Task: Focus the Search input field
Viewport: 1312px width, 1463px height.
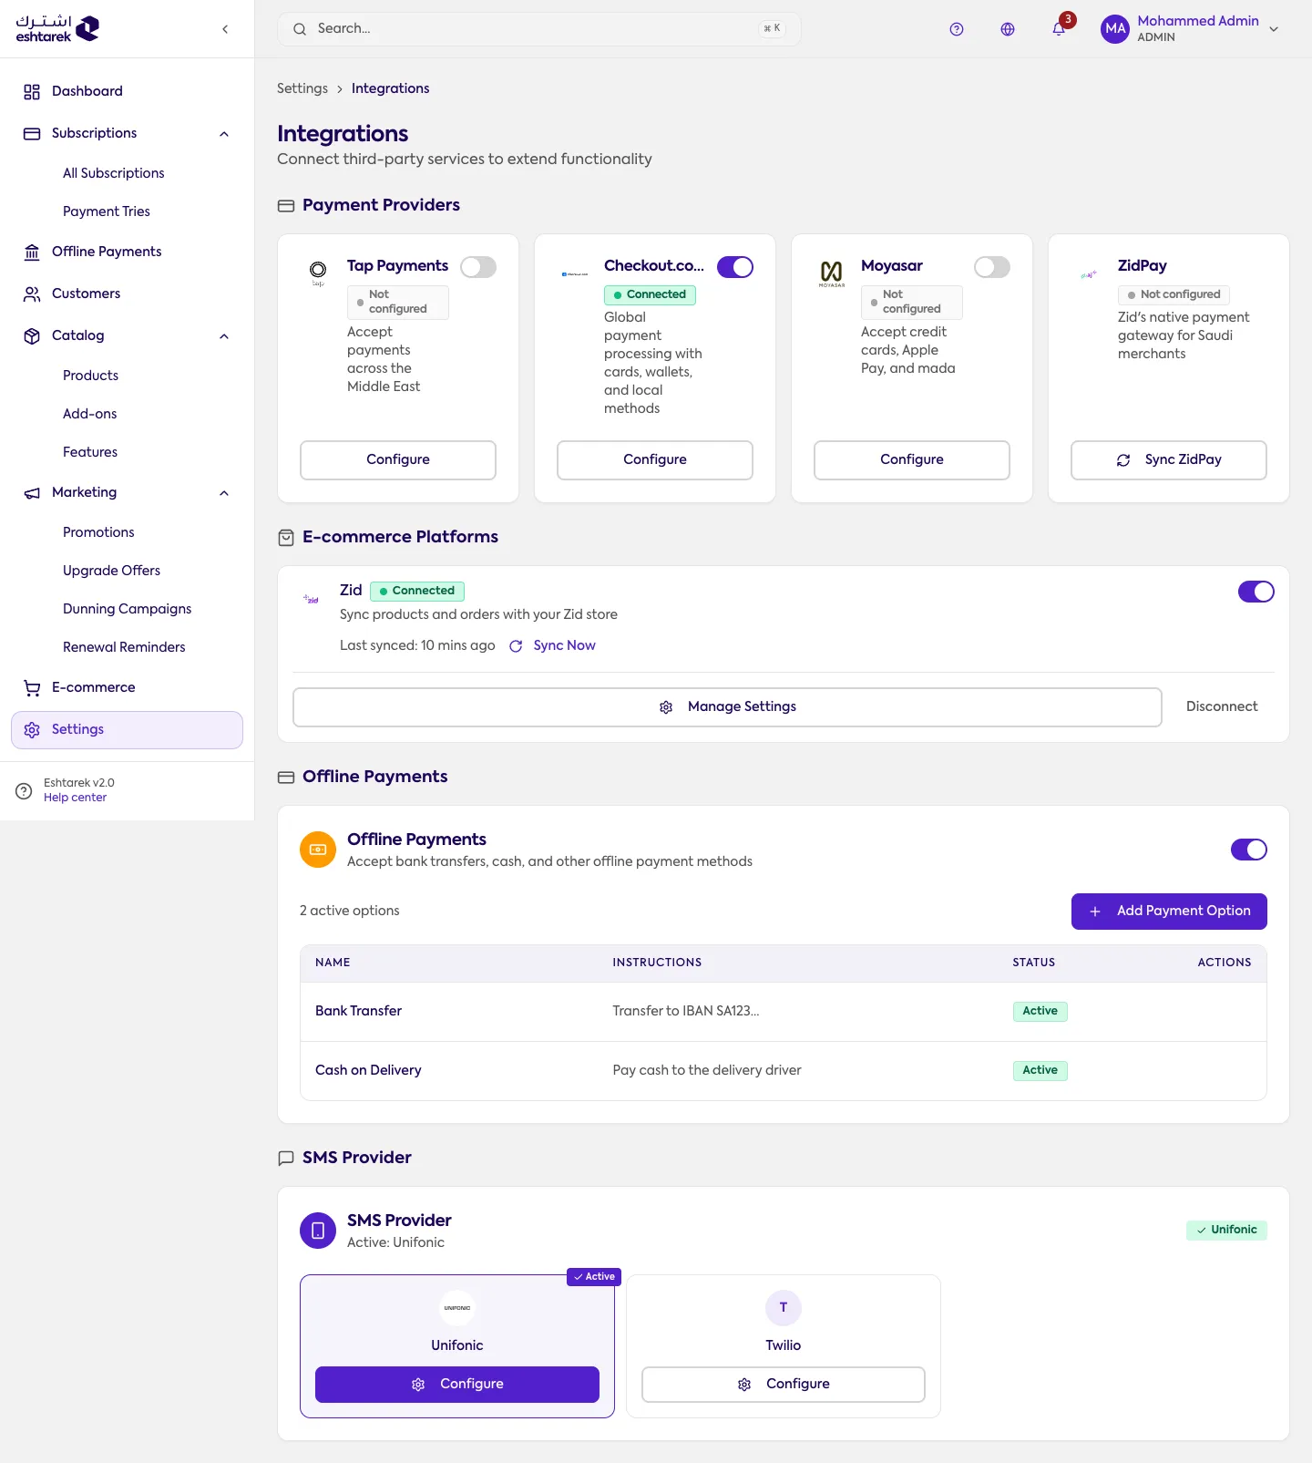Action: tap(539, 29)
